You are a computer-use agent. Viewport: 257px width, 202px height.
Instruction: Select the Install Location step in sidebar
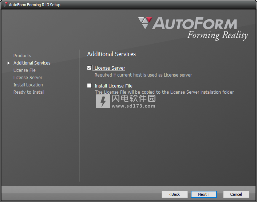28,85
